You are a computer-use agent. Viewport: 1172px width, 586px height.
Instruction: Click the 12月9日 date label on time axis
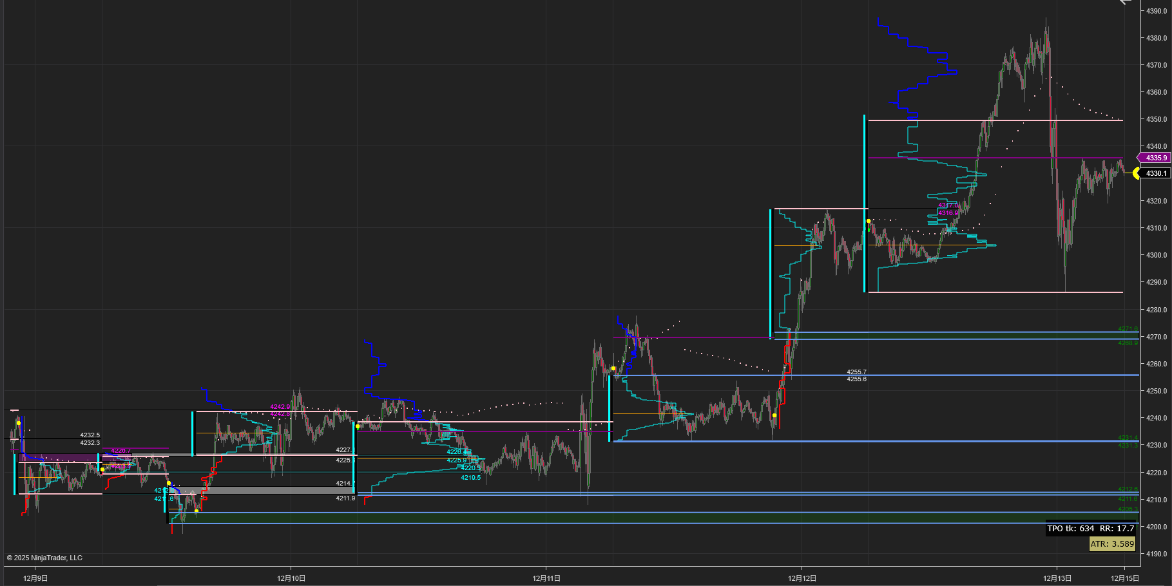35,578
